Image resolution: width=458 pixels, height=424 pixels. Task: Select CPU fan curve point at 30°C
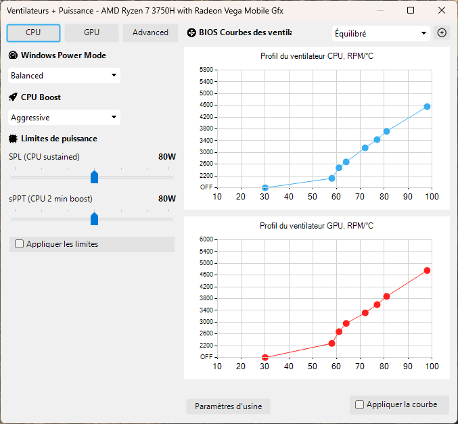click(x=265, y=187)
